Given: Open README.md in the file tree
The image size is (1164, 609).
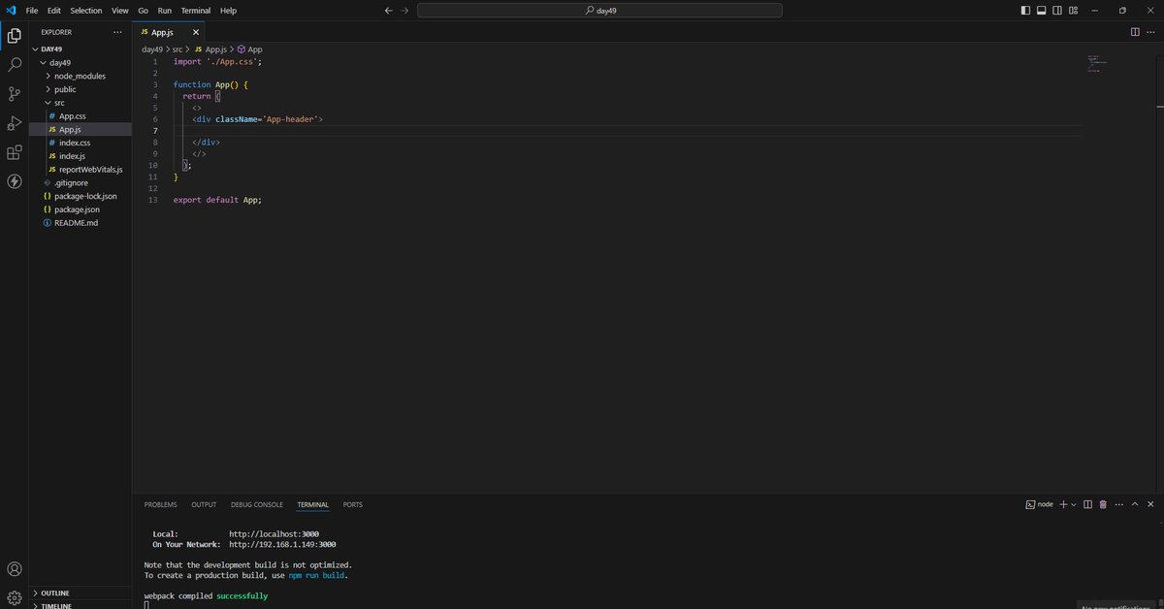Looking at the screenshot, I should click(x=81, y=222).
